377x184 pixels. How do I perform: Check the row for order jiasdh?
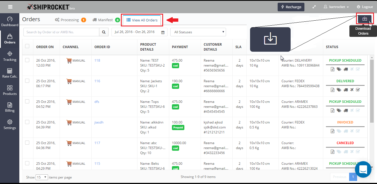(x=27, y=122)
